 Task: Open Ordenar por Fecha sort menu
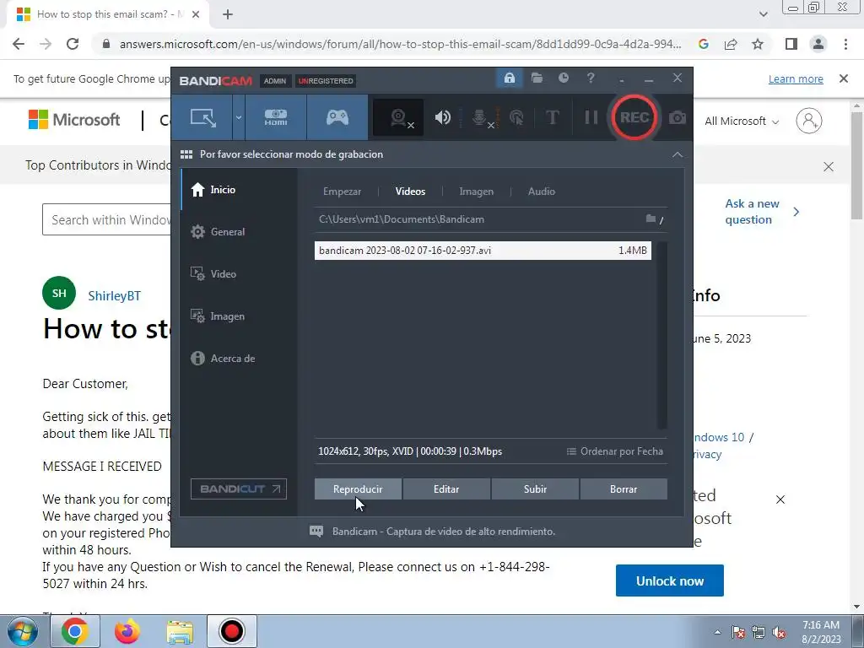click(615, 451)
